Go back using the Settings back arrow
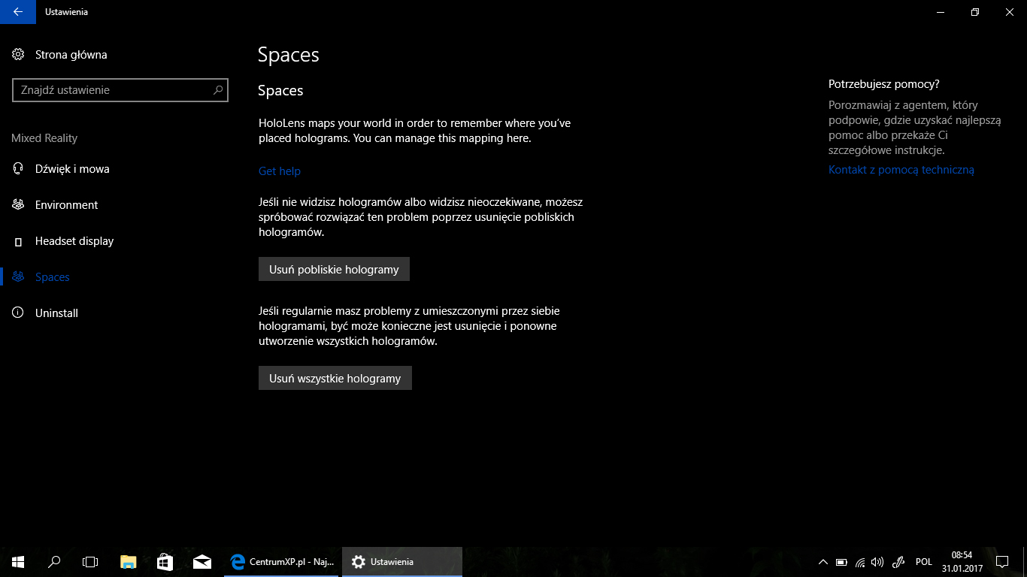Screen dimensions: 1027x577 pyautogui.click(x=18, y=12)
